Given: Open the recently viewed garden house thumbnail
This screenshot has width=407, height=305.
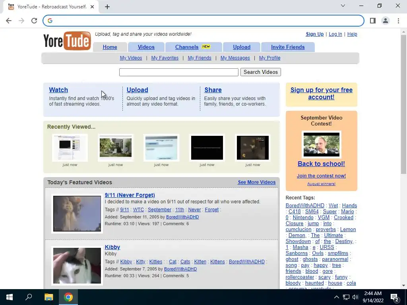Looking at the screenshot, I should [x=116, y=148].
